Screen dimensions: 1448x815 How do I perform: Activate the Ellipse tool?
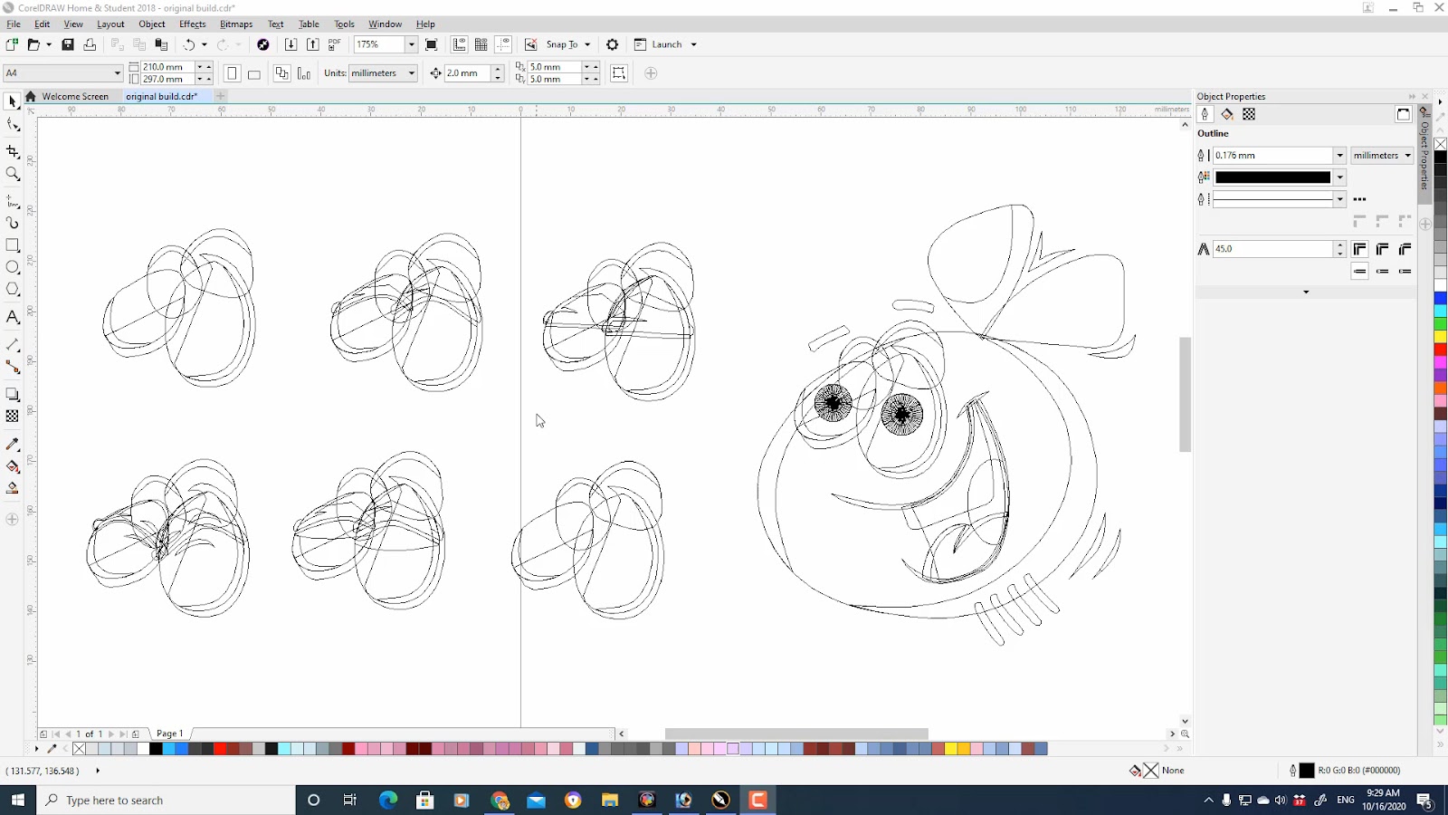point(13,267)
